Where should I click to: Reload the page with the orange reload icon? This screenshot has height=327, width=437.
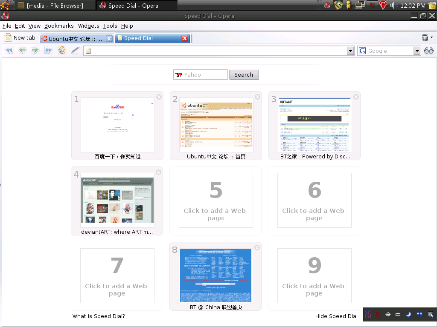pos(61,50)
